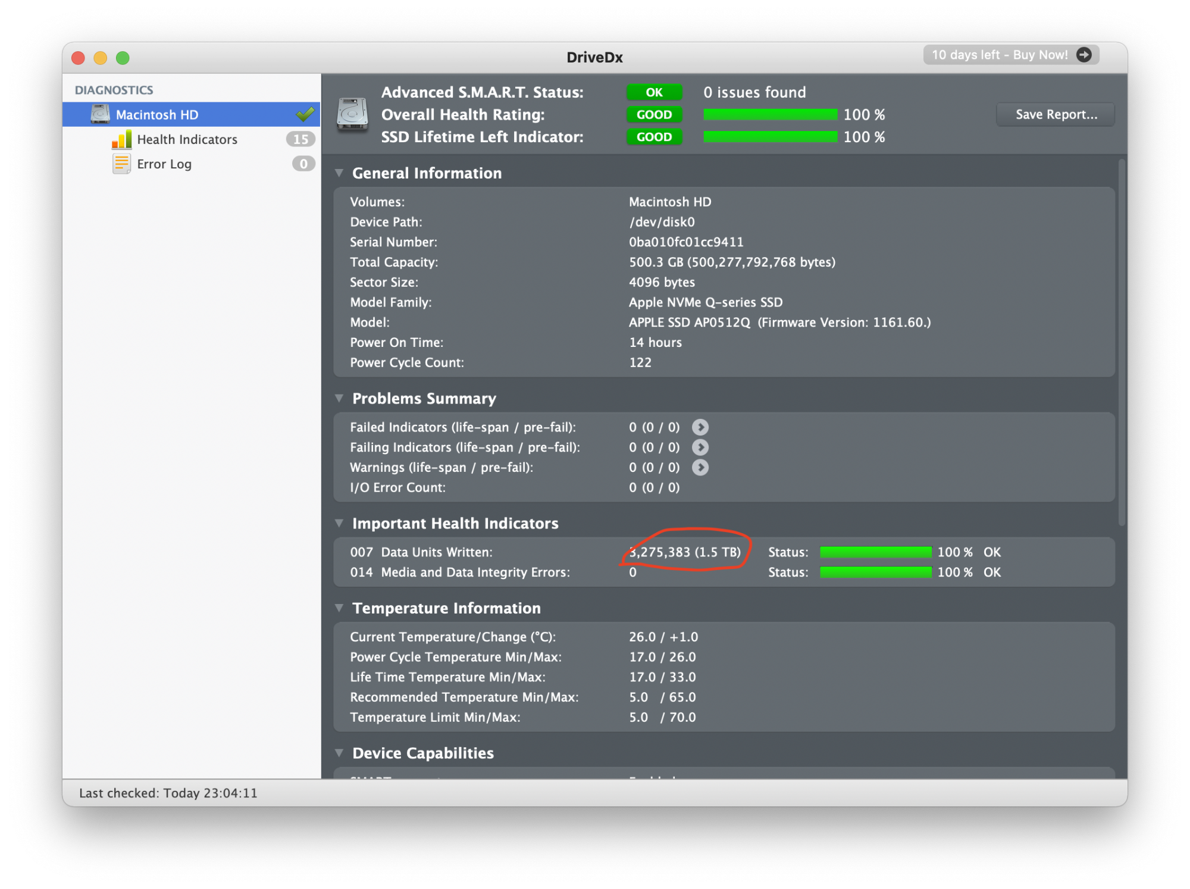Collapse the Temperature Information section
1190x889 pixels.
tap(339, 608)
